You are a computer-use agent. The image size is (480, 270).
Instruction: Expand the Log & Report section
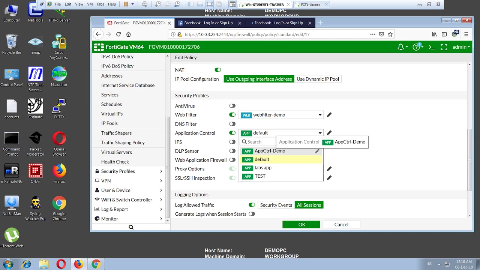(x=129, y=209)
